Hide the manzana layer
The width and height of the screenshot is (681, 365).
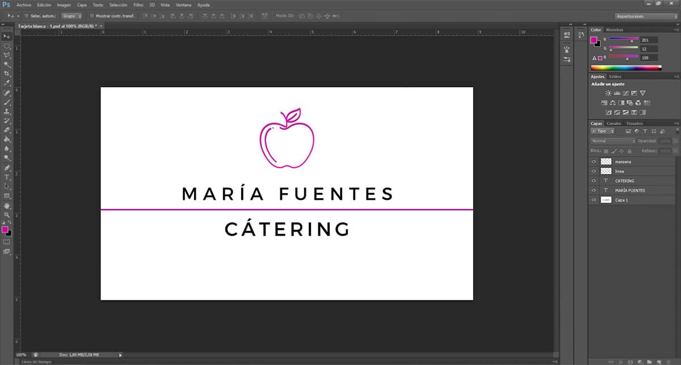594,161
